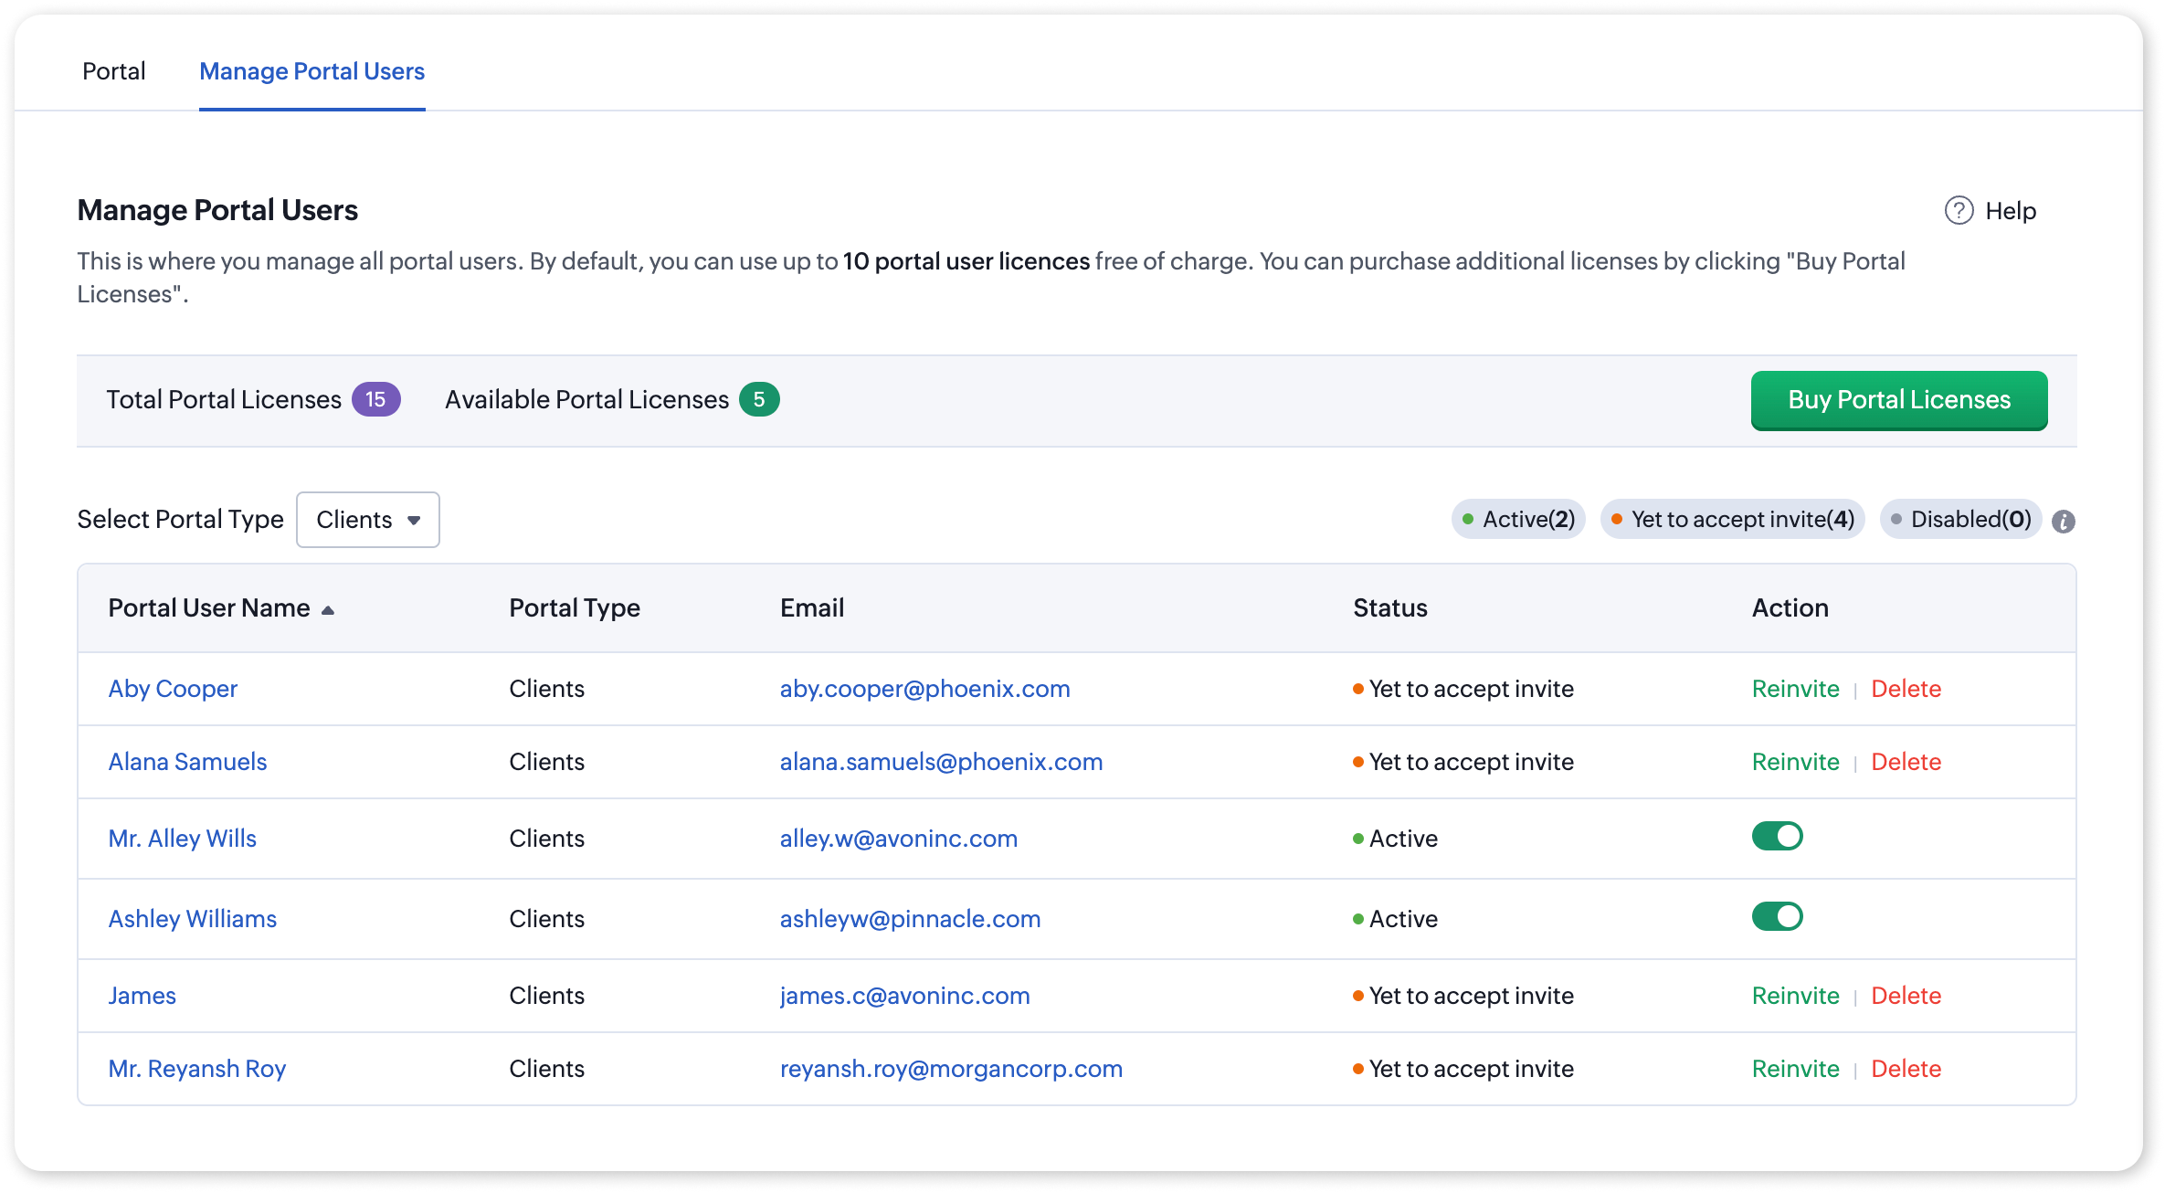Click the Help question mark icon

click(x=1959, y=211)
